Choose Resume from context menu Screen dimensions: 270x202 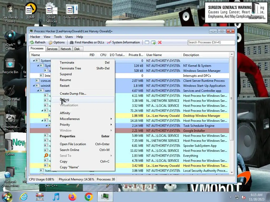(83, 80)
